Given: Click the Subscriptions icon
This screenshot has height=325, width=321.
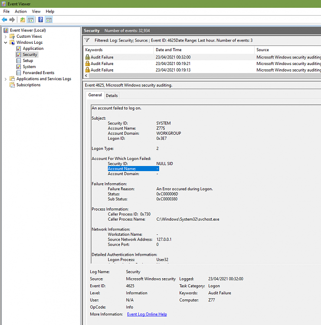Looking at the screenshot, I should click(12, 85).
